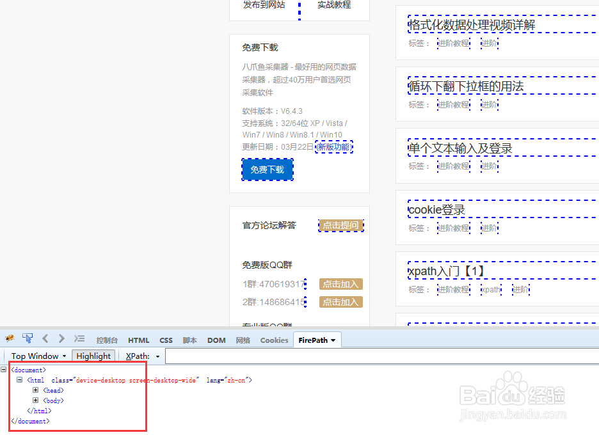Click 进阶 tag under 单个文本输入及登录
Image resolution: width=599 pixels, height=435 pixels.
[x=490, y=166]
